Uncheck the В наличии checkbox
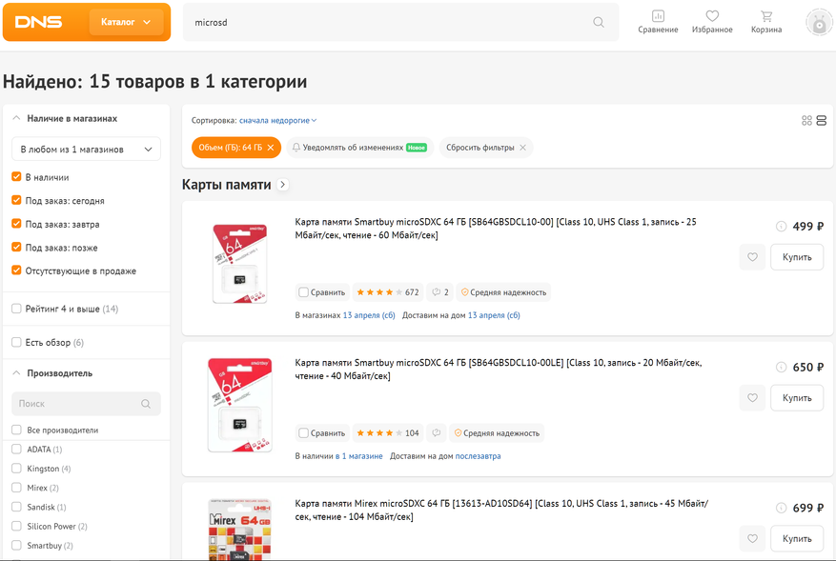Image resolution: width=836 pixels, height=561 pixels. pos(16,177)
